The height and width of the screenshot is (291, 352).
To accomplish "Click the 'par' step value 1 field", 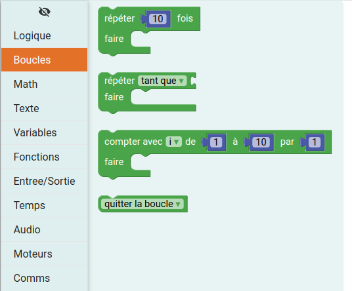I will coord(315,142).
